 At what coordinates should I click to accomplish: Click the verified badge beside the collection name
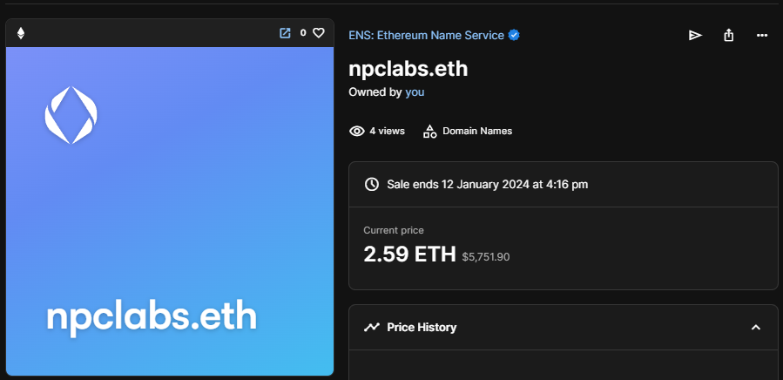coord(514,35)
